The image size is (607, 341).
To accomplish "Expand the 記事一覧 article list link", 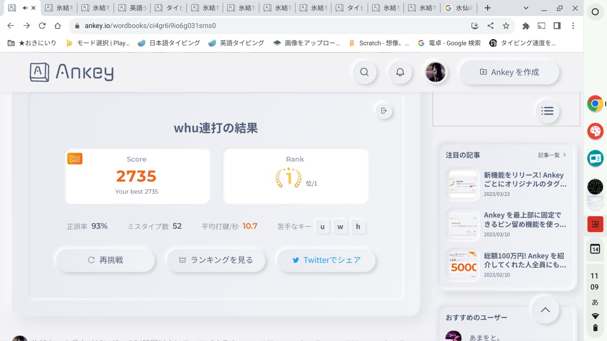I will (552, 155).
